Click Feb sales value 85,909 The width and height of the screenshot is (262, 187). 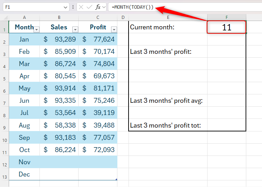click(59, 51)
